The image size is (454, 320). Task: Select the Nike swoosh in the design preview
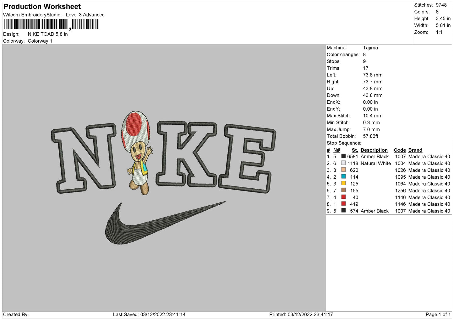click(x=165, y=223)
